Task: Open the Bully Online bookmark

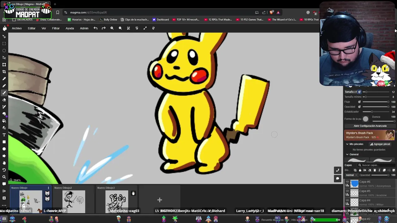Action: coord(108,20)
